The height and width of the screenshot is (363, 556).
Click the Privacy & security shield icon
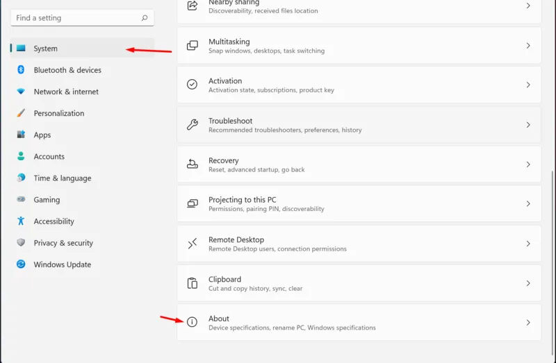point(21,243)
